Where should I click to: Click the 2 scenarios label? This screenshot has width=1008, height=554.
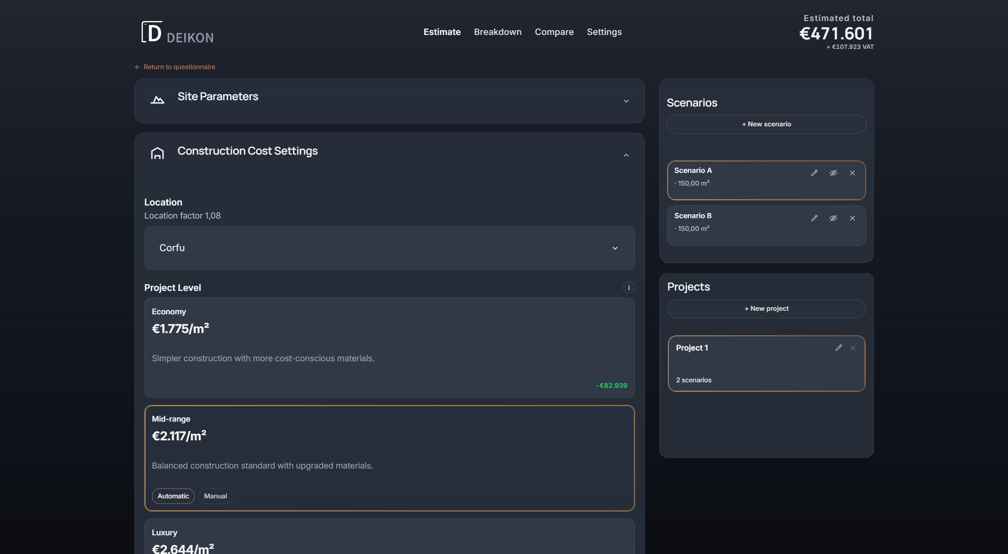693,380
